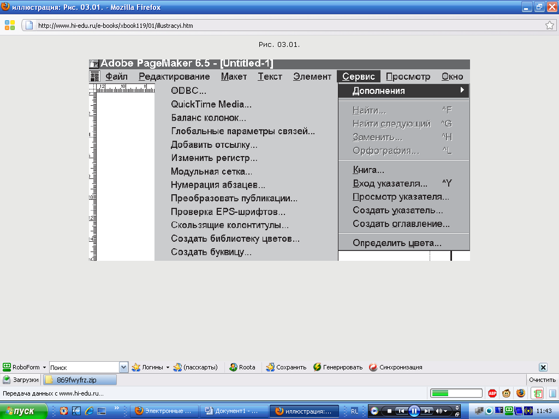Close the RoboForm toolbar with X

(x=543, y=367)
